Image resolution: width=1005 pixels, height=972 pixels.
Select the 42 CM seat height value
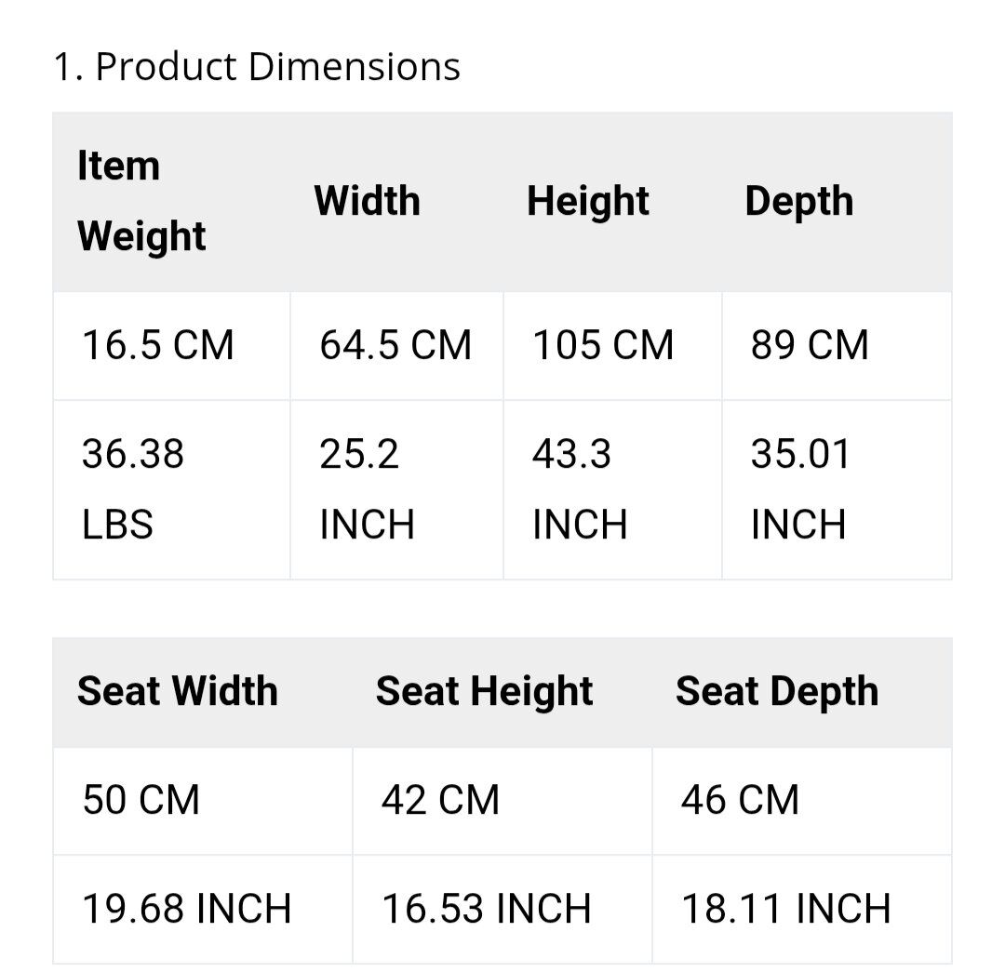click(x=440, y=800)
